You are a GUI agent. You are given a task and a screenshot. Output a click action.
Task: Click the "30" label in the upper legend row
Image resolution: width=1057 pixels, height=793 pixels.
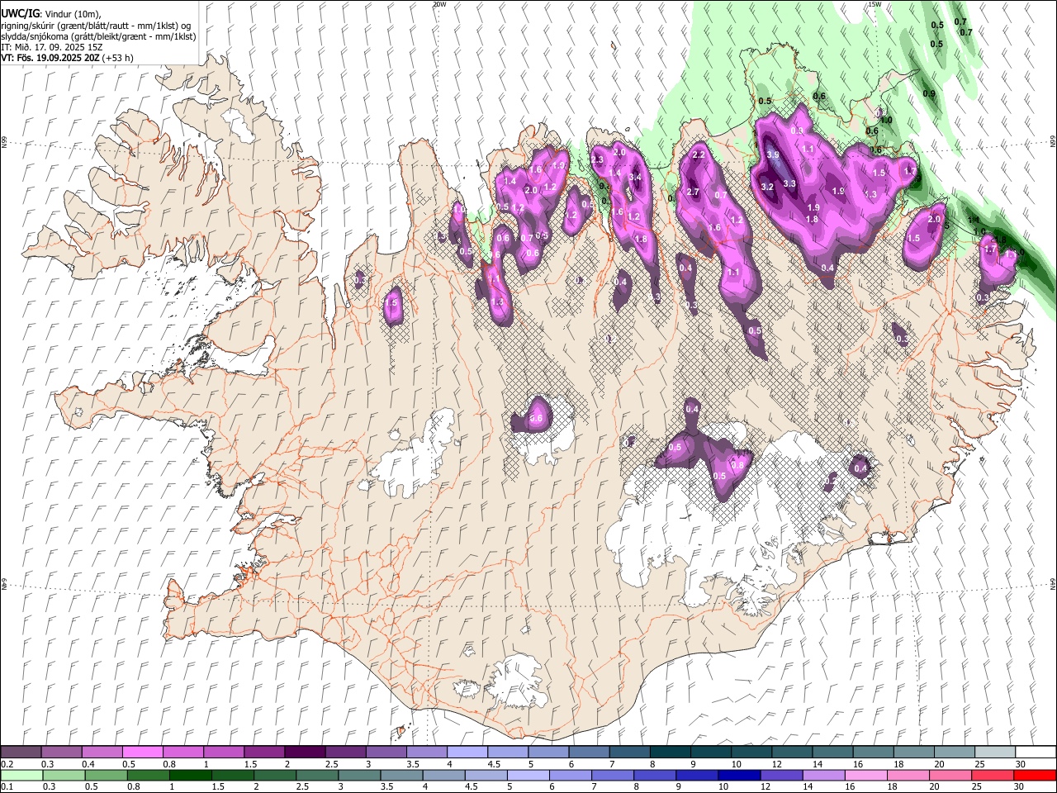(1020, 764)
